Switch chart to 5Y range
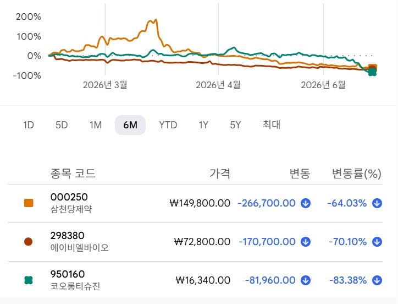The width and height of the screenshot is (398, 304). click(235, 125)
